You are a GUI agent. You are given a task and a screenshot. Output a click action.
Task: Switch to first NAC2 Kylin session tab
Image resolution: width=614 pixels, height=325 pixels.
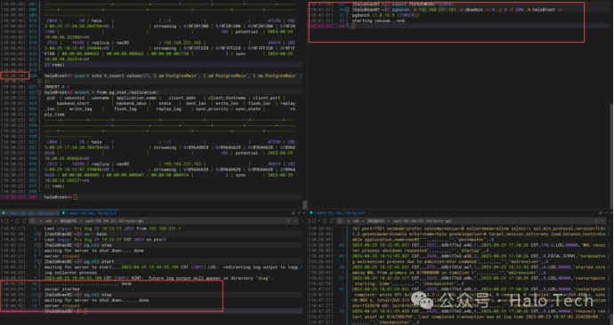[29, 213]
